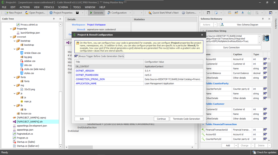Click the database connection icon
The image size is (278, 155).
[x=266, y=38]
